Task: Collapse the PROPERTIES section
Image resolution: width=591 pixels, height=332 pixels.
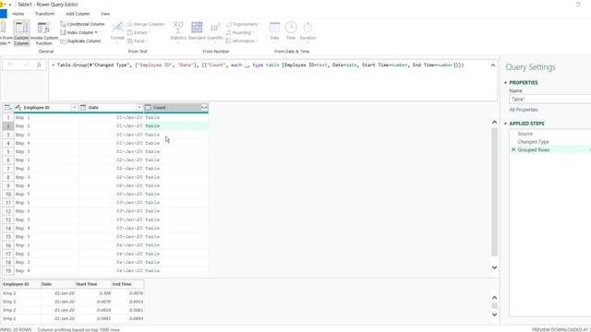Action: click(506, 82)
